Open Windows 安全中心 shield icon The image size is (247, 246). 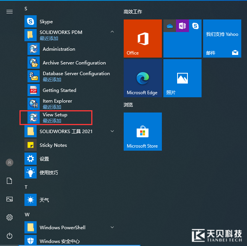[31, 240]
